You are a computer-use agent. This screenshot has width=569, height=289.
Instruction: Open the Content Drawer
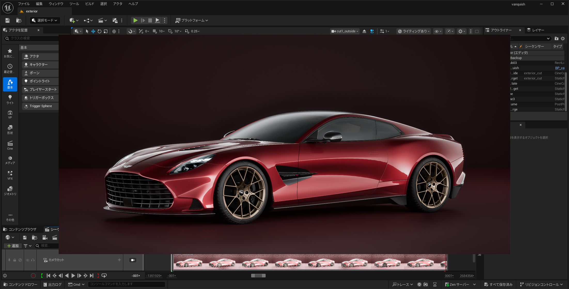pyautogui.click(x=20, y=285)
